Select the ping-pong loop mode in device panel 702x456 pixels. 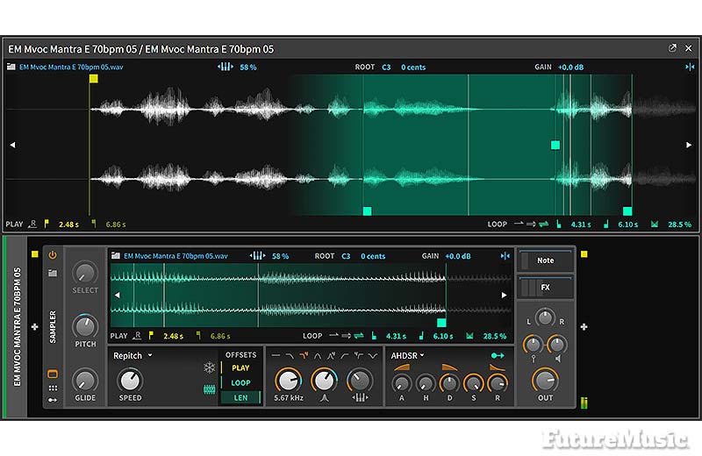click(x=359, y=336)
